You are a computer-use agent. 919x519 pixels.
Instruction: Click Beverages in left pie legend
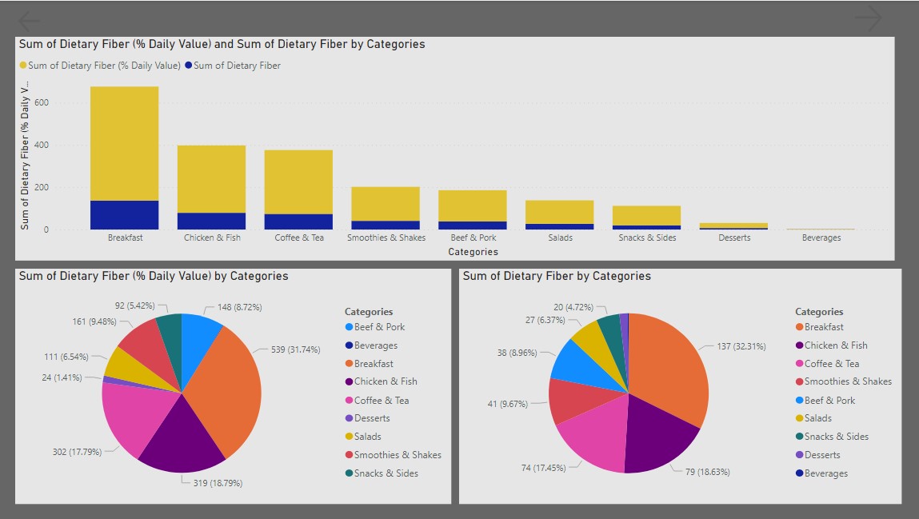(x=372, y=345)
